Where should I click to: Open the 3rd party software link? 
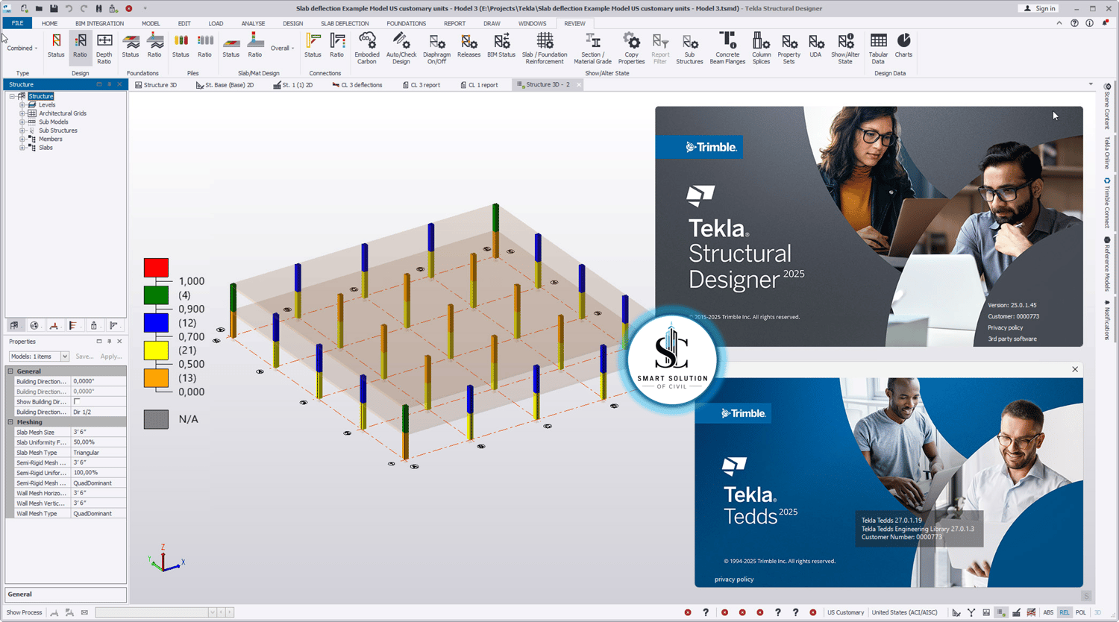pos(1012,339)
